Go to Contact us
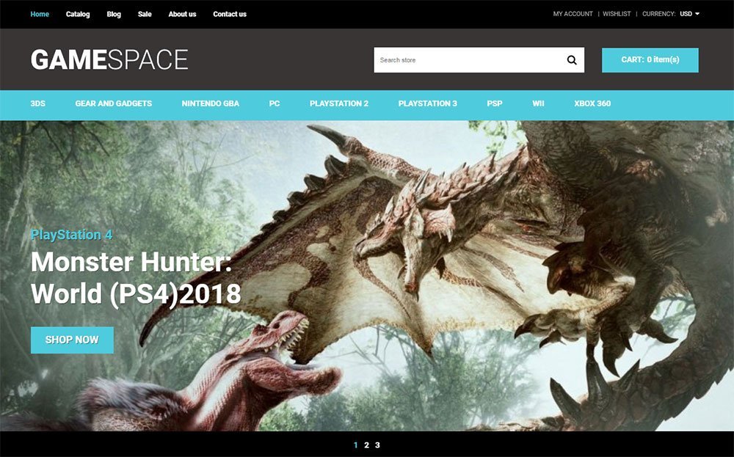This screenshot has height=457, width=734. [230, 14]
